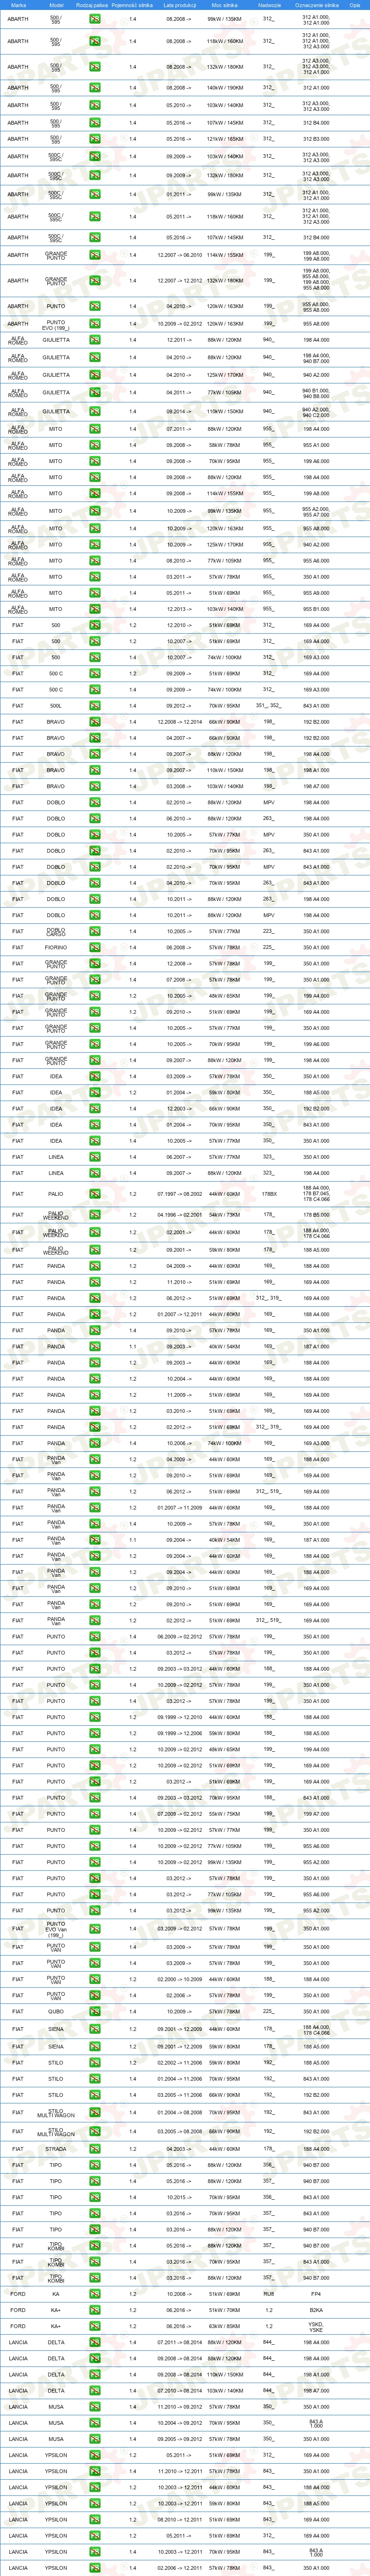Click fuel icon for Abarth 500/595 140kW/190KM row
The height and width of the screenshot is (2576, 370).
pos(95,88)
